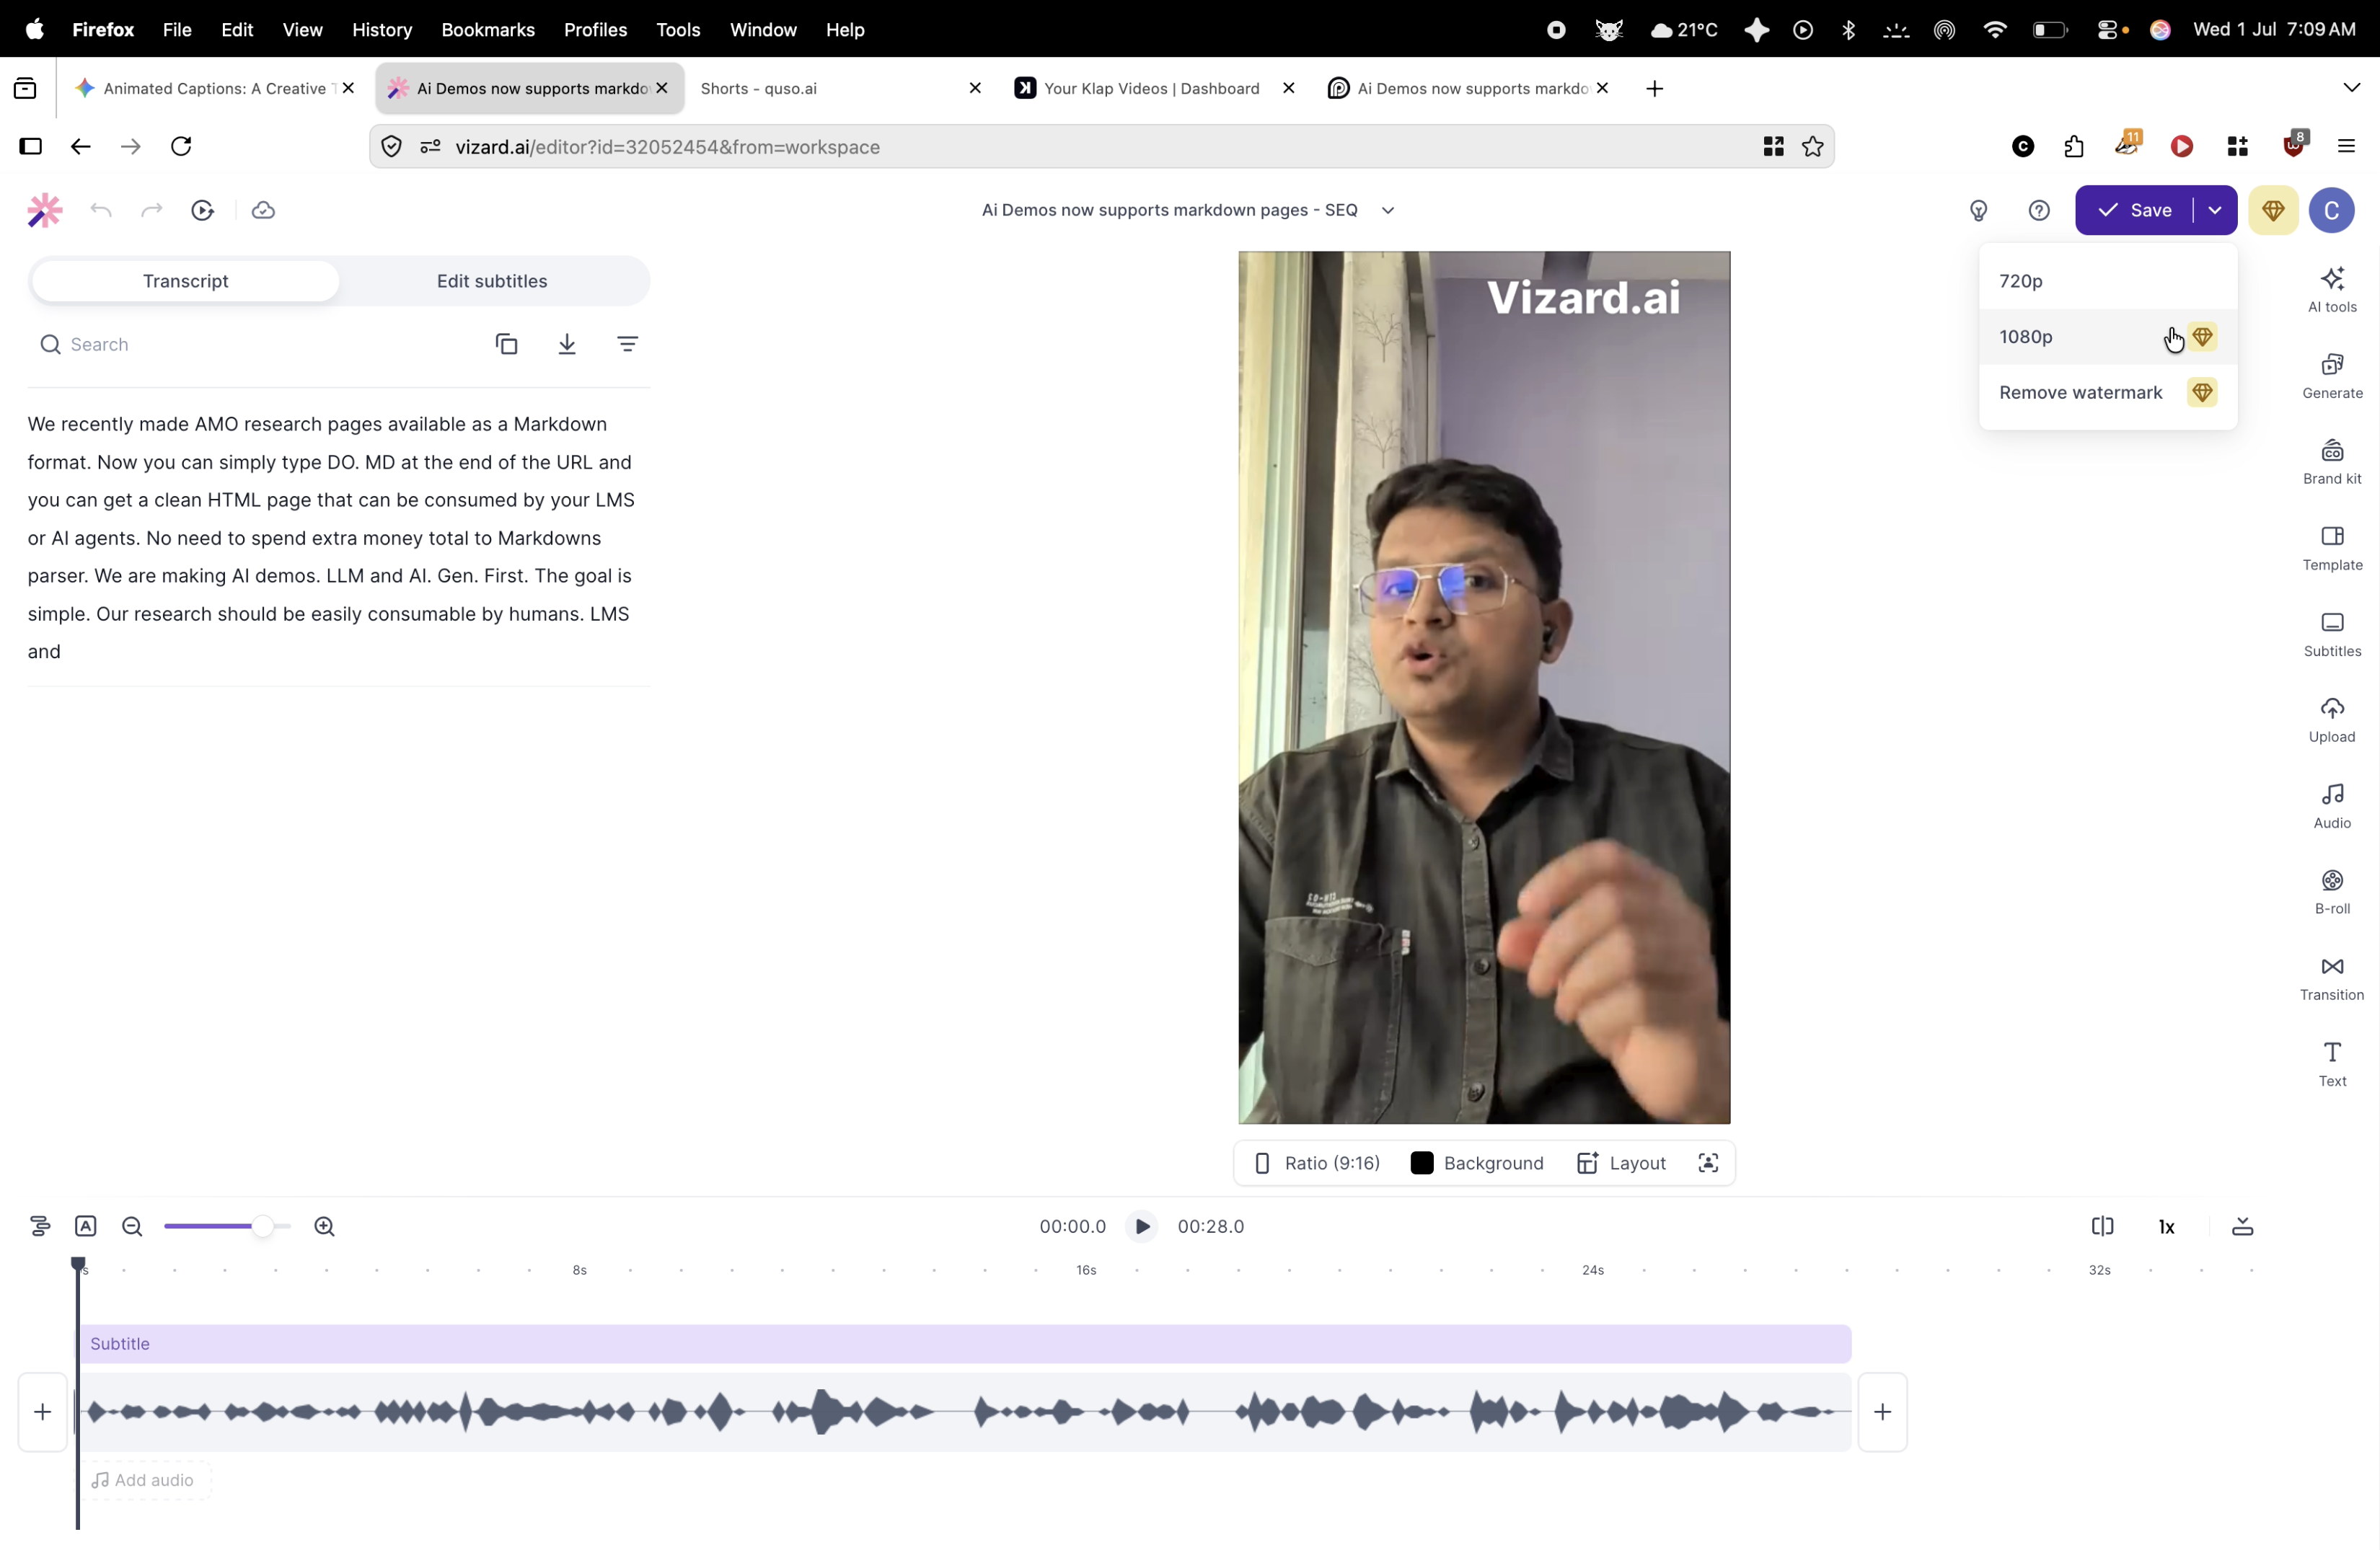The height and width of the screenshot is (1550, 2380).
Task: Click the Vizard logo icon
Action: (x=44, y=210)
